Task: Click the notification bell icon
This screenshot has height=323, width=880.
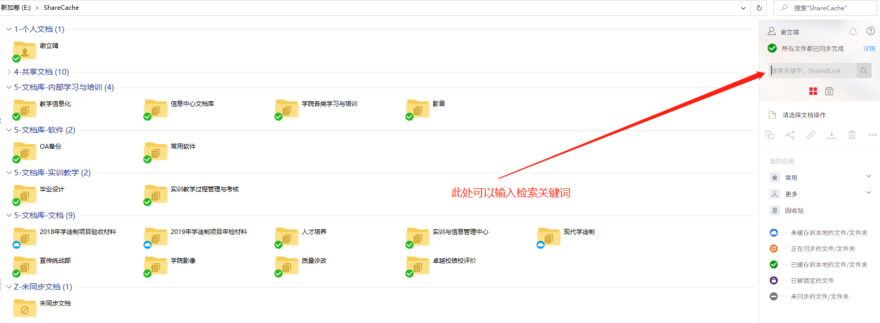Action: click(853, 32)
